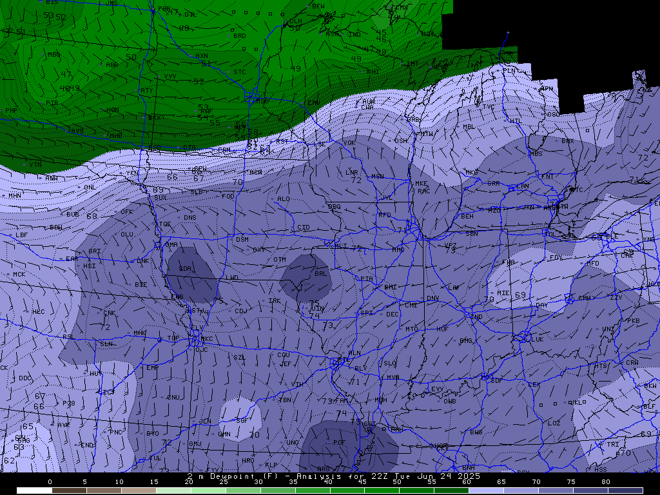Select the EVV station label

click(x=437, y=390)
